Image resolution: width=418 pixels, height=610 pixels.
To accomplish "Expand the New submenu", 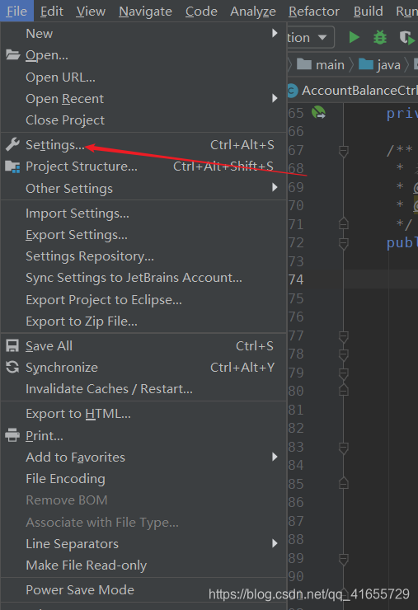I will 275,34.
